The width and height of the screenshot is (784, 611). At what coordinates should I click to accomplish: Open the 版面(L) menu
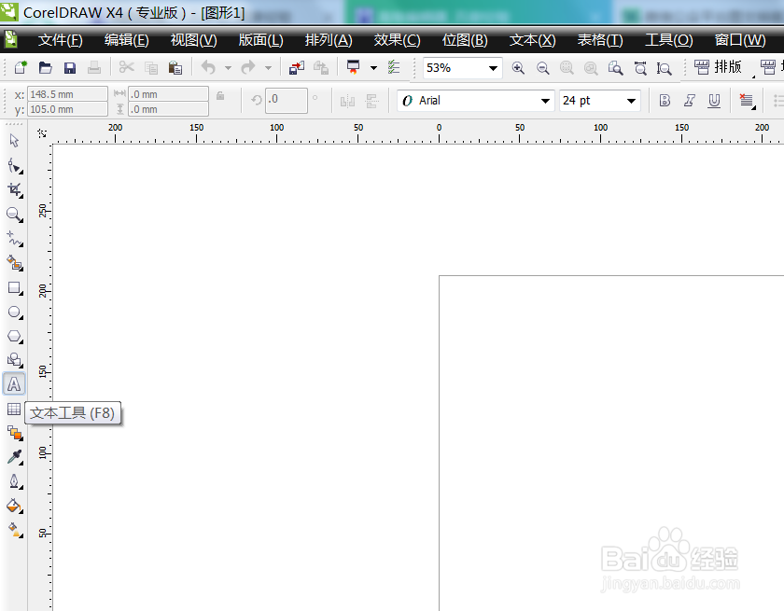[260, 40]
